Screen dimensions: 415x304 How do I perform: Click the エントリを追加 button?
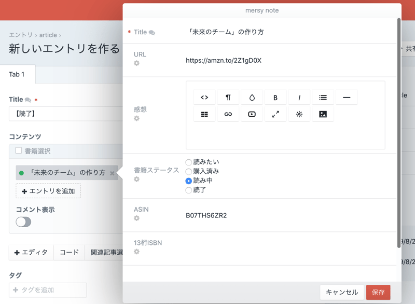click(48, 191)
